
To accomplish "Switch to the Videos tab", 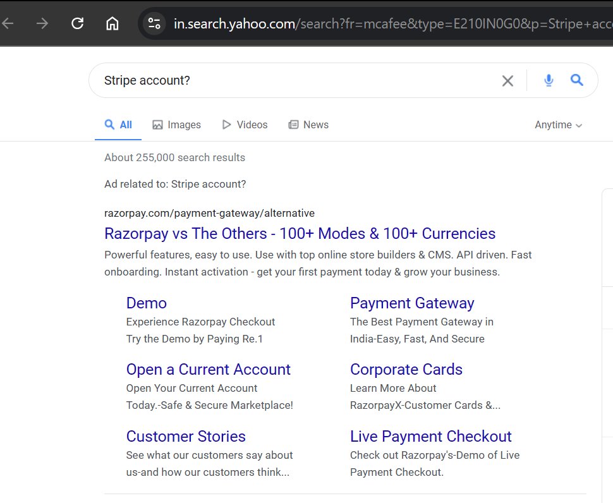I will pyautogui.click(x=245, y=124).
